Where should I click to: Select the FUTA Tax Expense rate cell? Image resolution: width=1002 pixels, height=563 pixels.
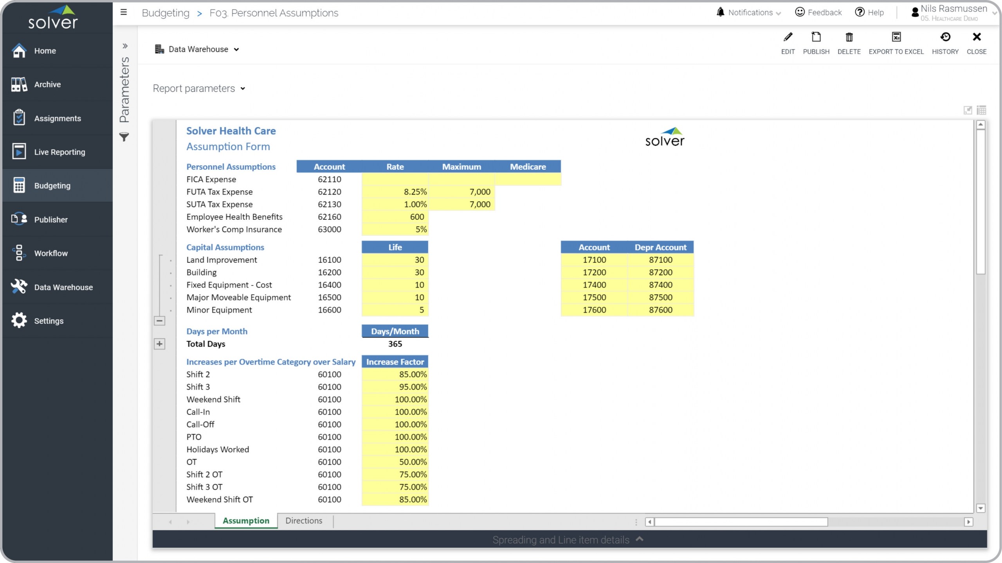[x=395, y=192]
